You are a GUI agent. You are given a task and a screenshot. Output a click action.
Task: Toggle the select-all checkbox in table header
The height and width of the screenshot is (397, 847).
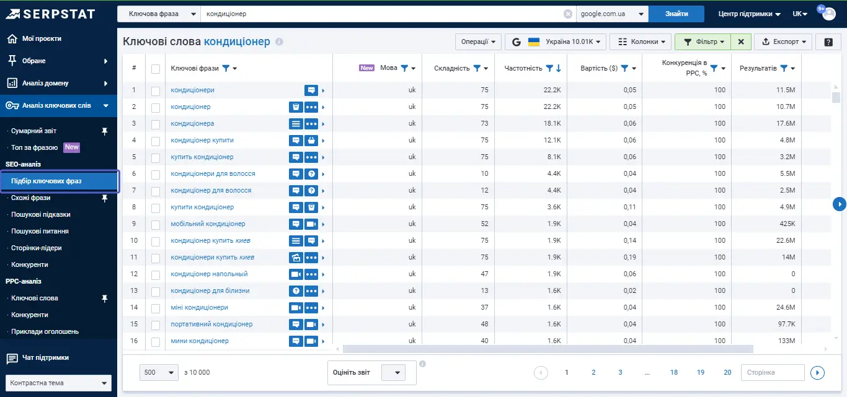pos(156,69)
